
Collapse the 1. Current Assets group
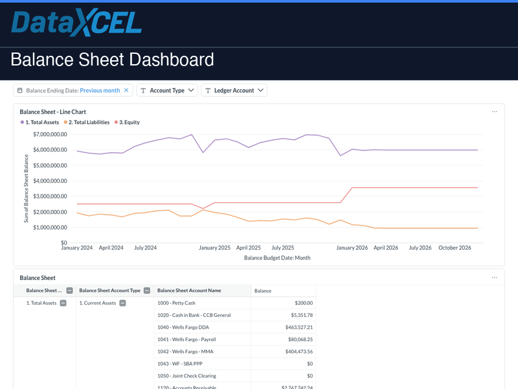pos(122,303)
